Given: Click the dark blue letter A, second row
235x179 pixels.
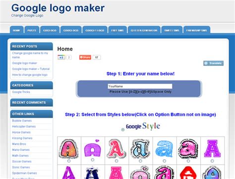Looking at the screenshot, I should pyautogui.click(x=92, y=173).
